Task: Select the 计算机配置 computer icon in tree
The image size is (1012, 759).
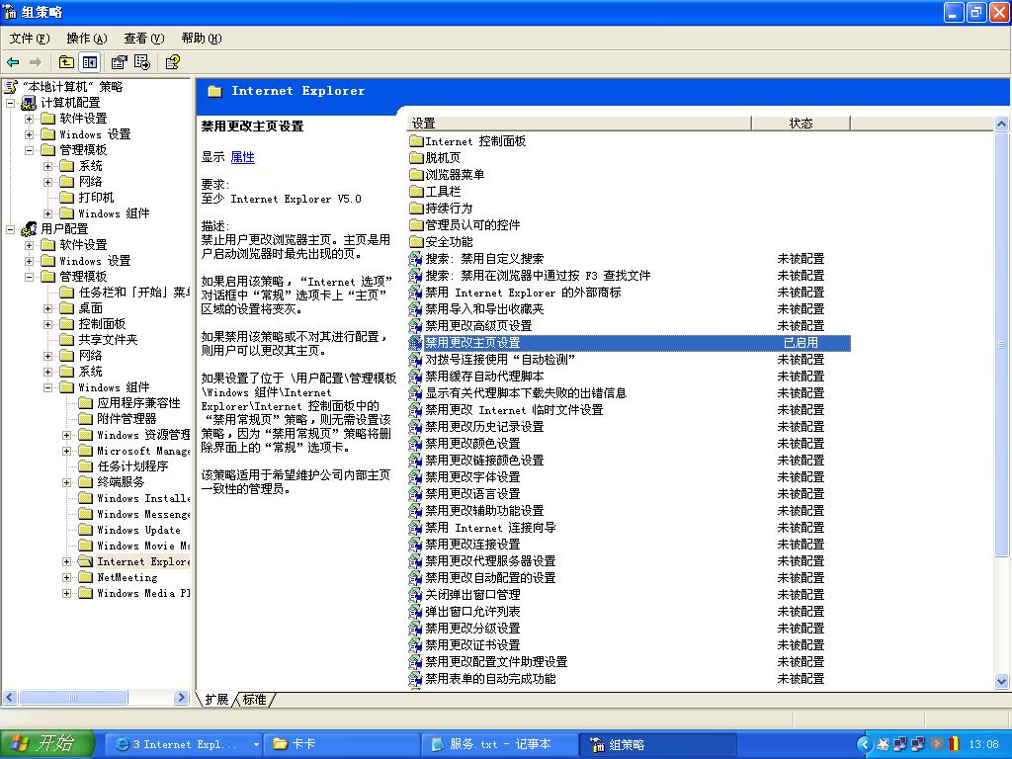Action: [x=29, y=103]
